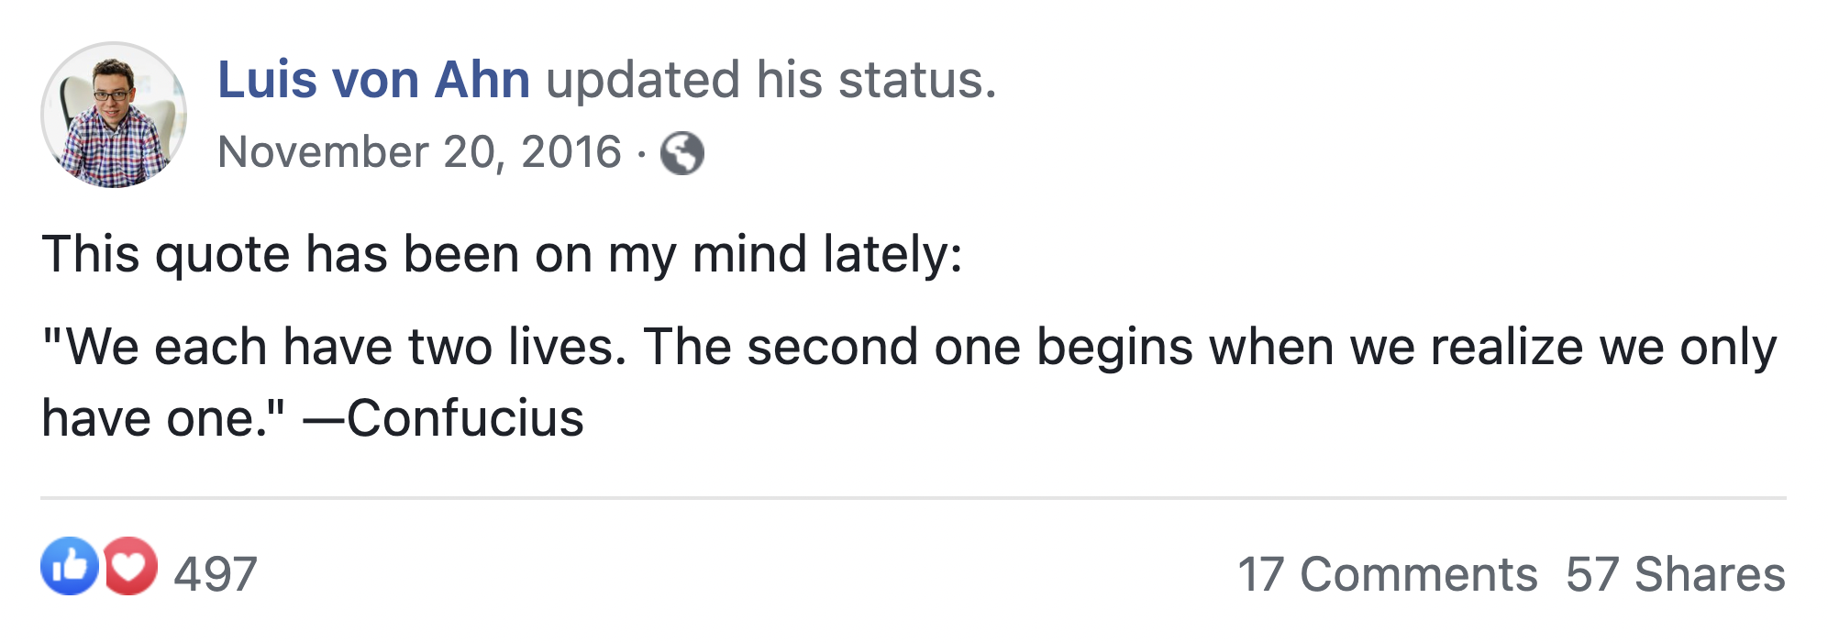Click the red heart Love reaction icon
This screenshot has width=1828, height=643.
tap(131, 566)
